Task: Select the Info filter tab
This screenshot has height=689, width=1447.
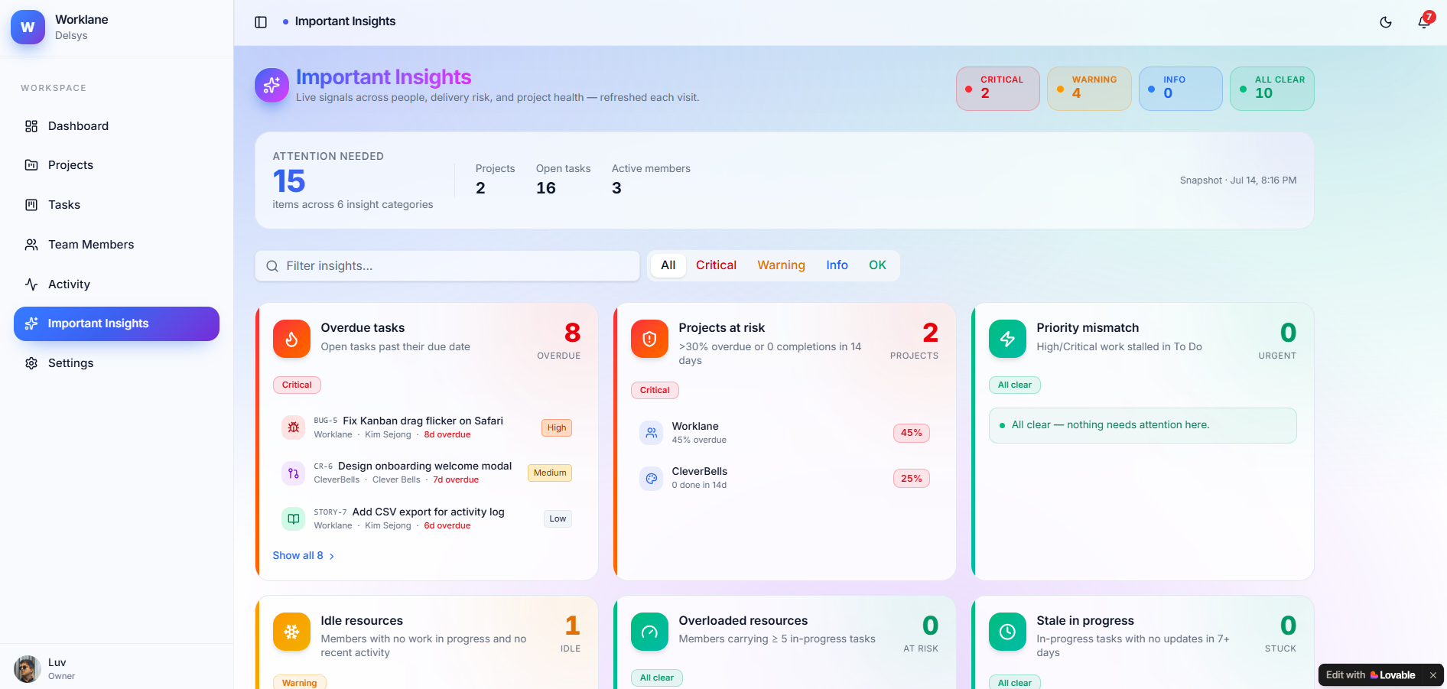Action: tap(837, 265)
